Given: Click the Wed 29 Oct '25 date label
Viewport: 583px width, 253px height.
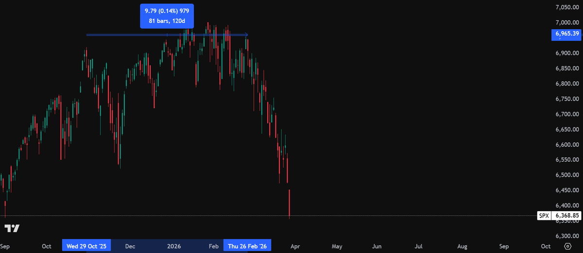Looking at the screenshot, I should (86, 246).
